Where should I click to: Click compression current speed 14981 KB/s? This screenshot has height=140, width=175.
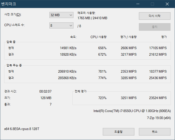[68, 48]
